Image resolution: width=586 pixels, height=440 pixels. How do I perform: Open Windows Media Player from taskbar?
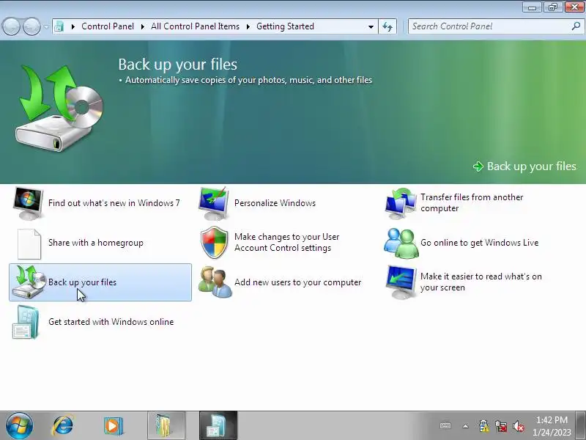114,426
